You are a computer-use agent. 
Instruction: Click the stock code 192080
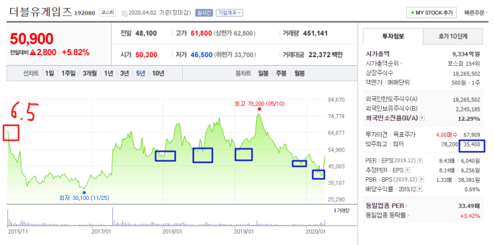84,13
